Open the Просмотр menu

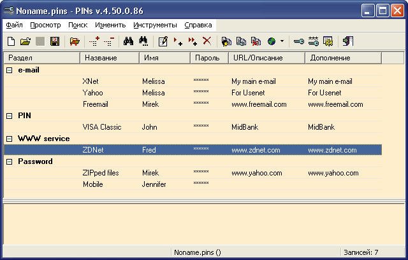tap(45, 25)
